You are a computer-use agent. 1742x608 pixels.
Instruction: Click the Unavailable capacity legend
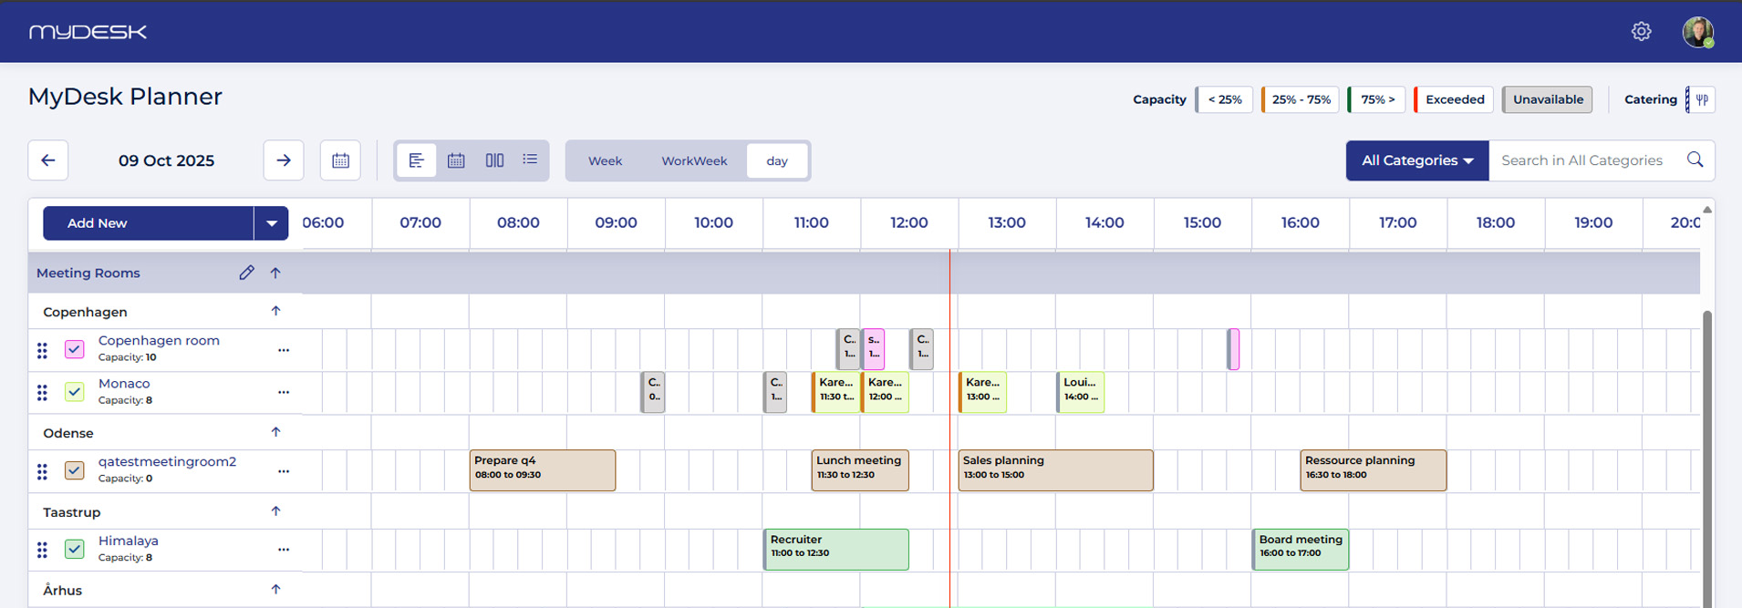point(1548,99)
